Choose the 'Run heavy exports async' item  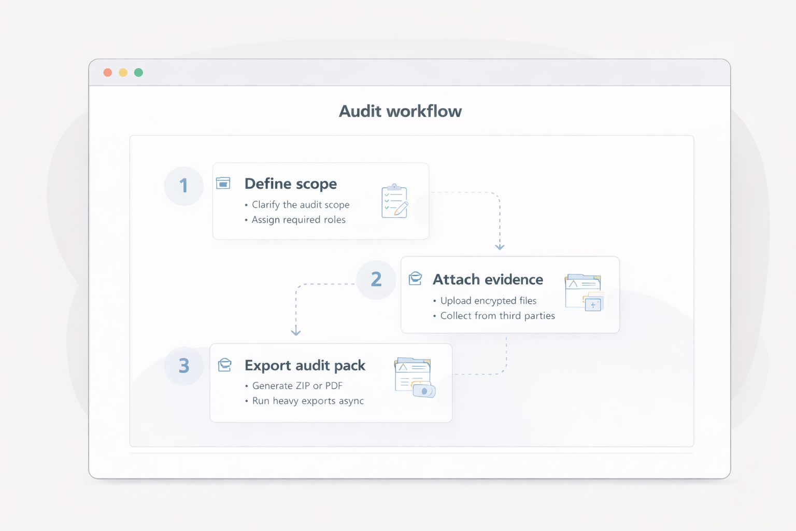click(307, 401)
